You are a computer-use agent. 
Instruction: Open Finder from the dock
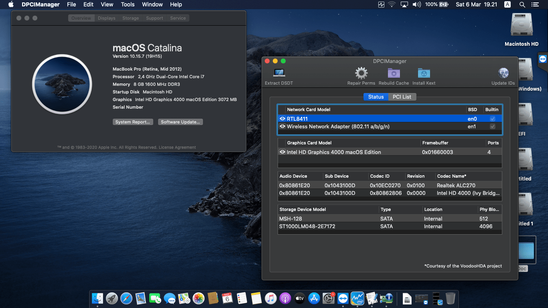[x=97, y=298]
